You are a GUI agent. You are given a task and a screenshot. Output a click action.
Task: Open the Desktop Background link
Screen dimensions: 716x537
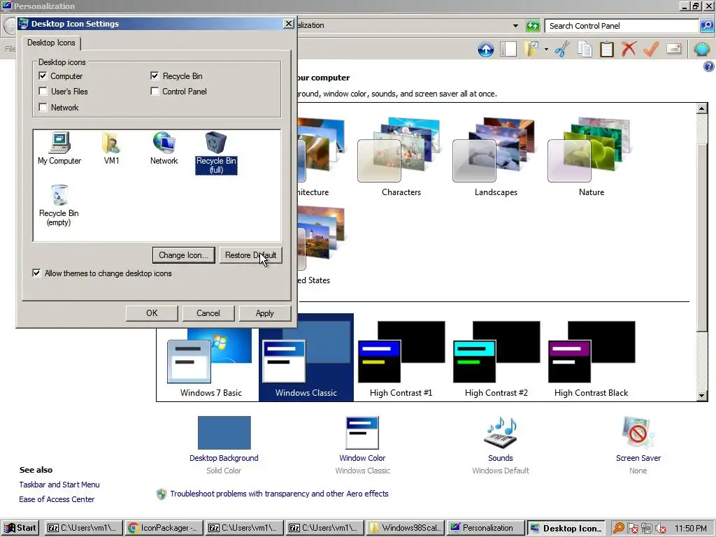tap(224, 458)
